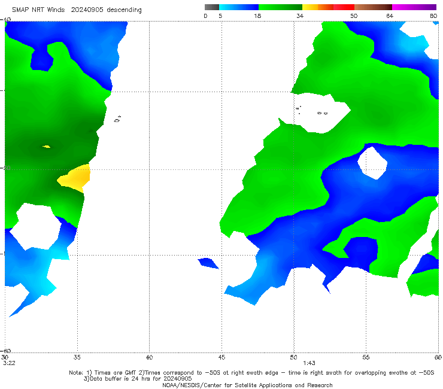Click the color bar label '34'
The width and height of the screenshot is (443, 389).
pos(300,16)
